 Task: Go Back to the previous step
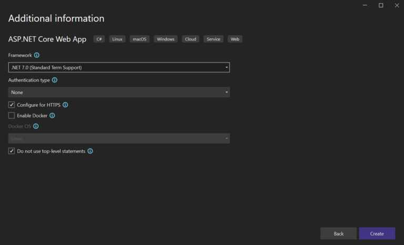[338, 233]
